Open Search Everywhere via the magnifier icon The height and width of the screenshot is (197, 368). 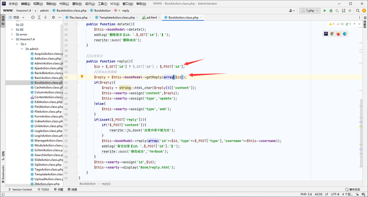[x=358, y=11]
